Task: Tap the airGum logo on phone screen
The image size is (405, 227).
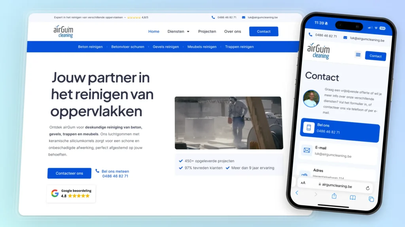Action: (318, 51)
